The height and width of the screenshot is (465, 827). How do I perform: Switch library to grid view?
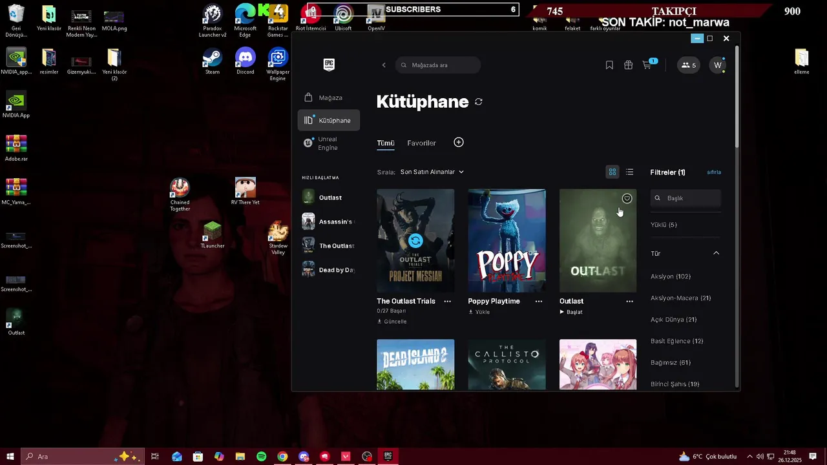612,172
